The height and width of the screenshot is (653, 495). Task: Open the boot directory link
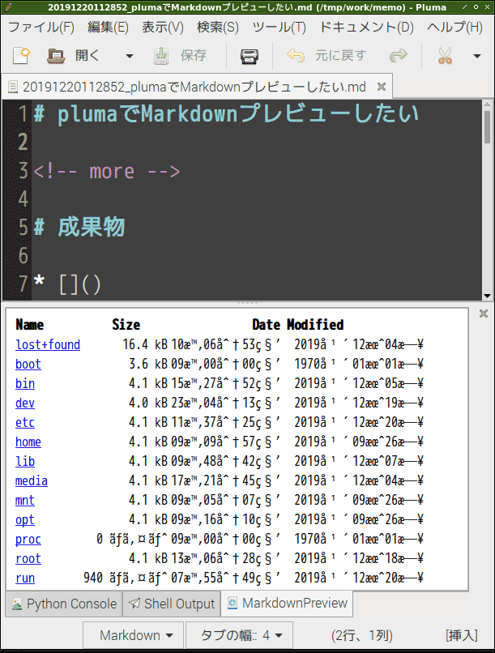click(x=28, y=365)
